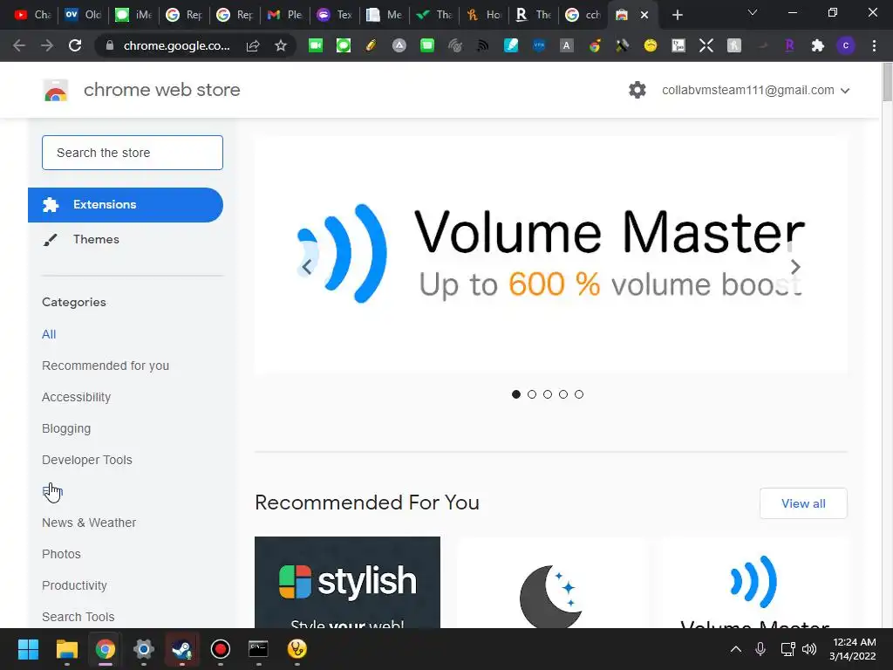Open the red record app in taskbar
893x670 pixels.
(x=220, y=649)
